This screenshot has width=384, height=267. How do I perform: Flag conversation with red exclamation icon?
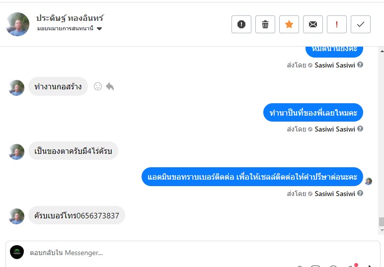(x=337, y=24)
